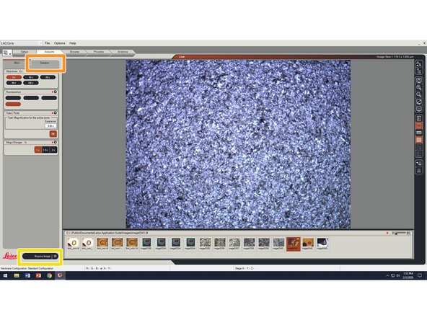Click the bottommost icon in the right toolbar
This screenshot has height=320, width=427.
click(419, 171)
